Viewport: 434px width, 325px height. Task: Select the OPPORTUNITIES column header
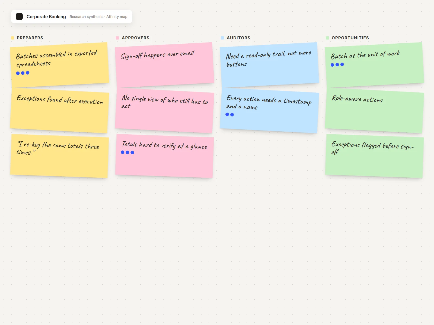[x=350, y=38]
